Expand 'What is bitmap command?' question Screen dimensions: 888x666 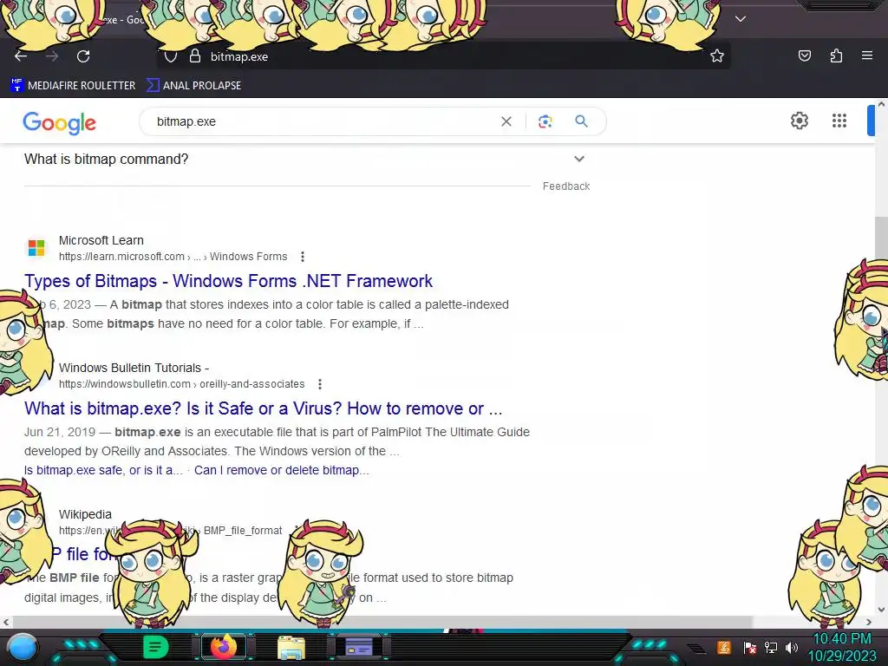coord(304,160)
